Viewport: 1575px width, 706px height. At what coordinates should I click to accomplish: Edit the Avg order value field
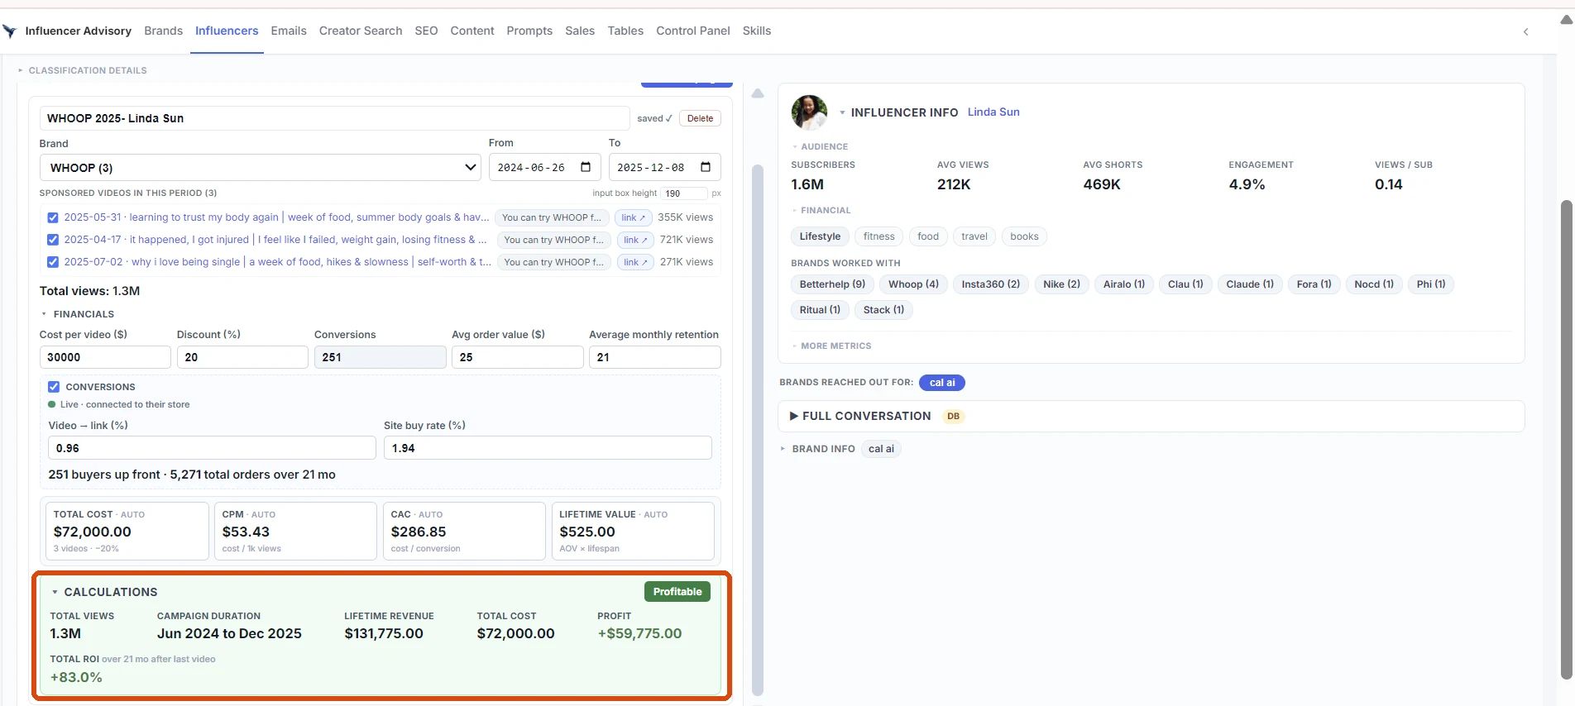[x=517, y=357]
